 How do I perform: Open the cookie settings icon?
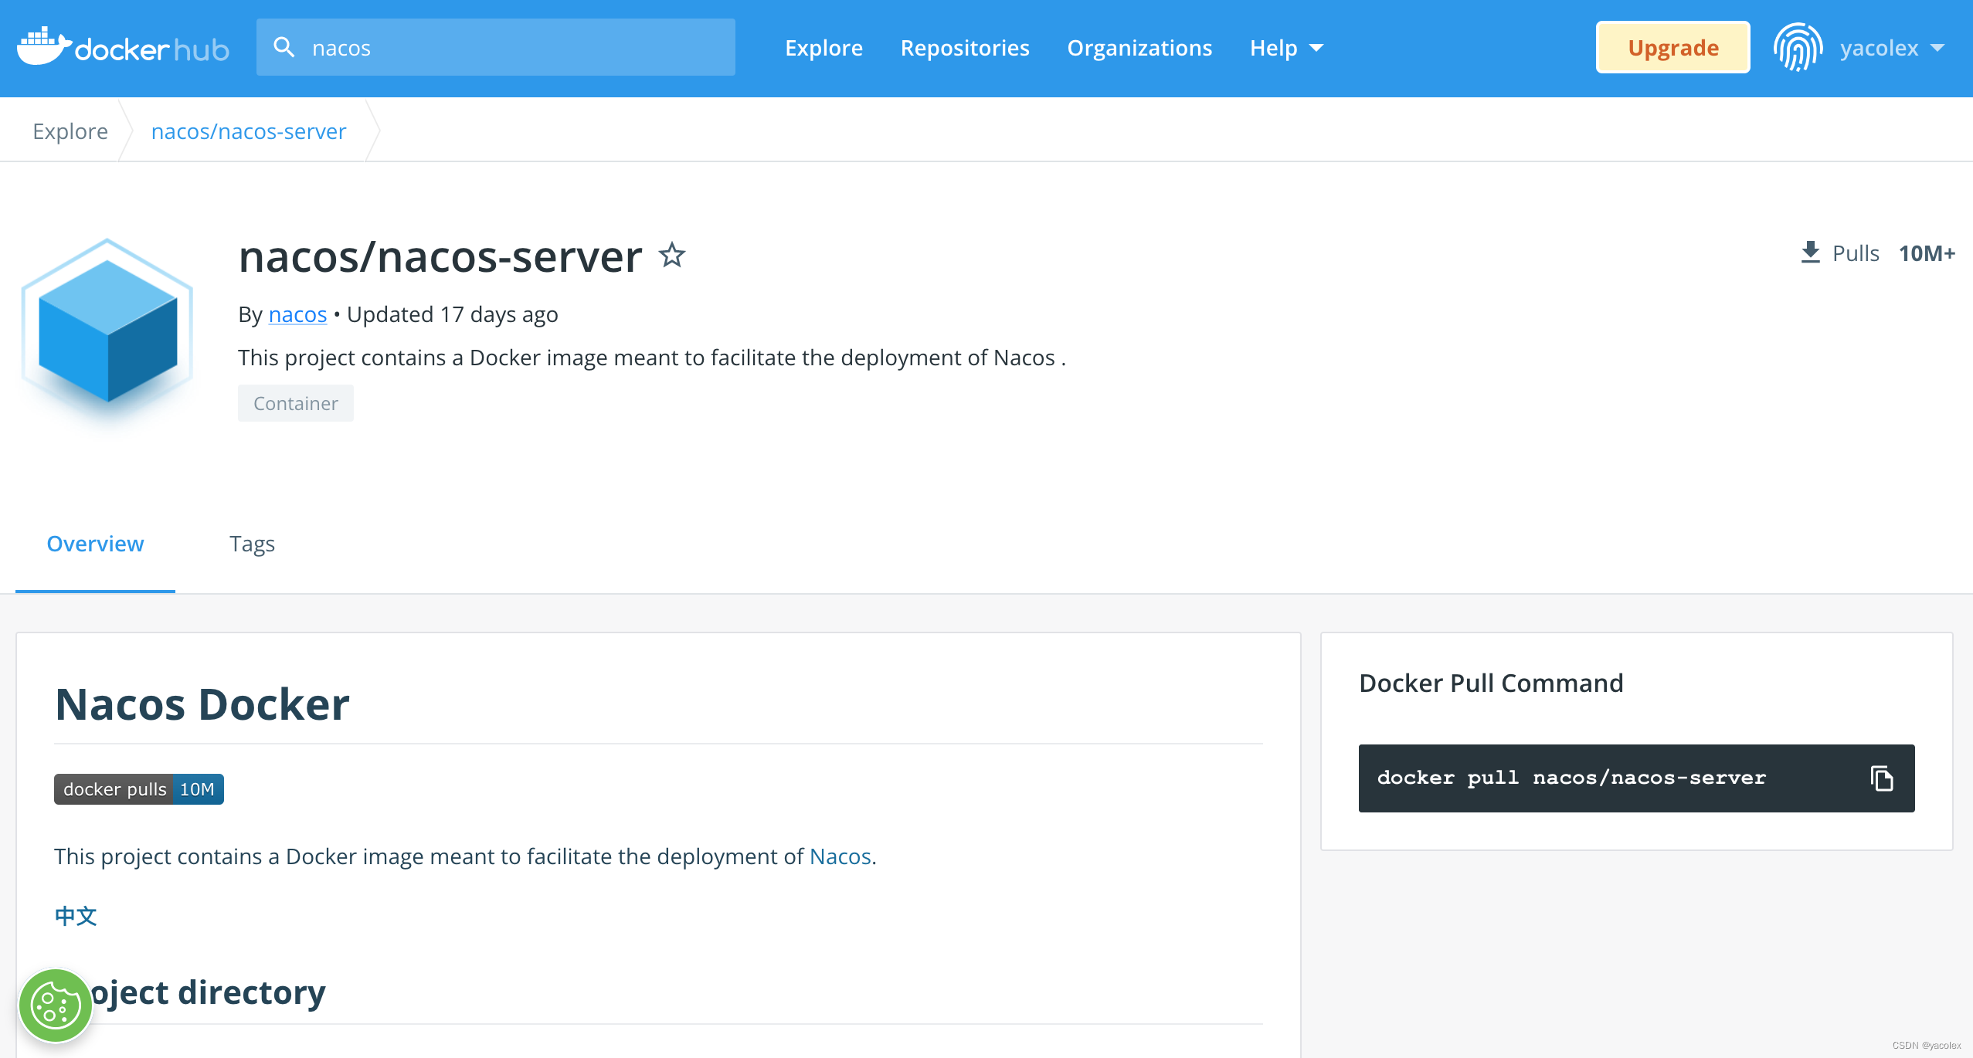[55, 1005]
